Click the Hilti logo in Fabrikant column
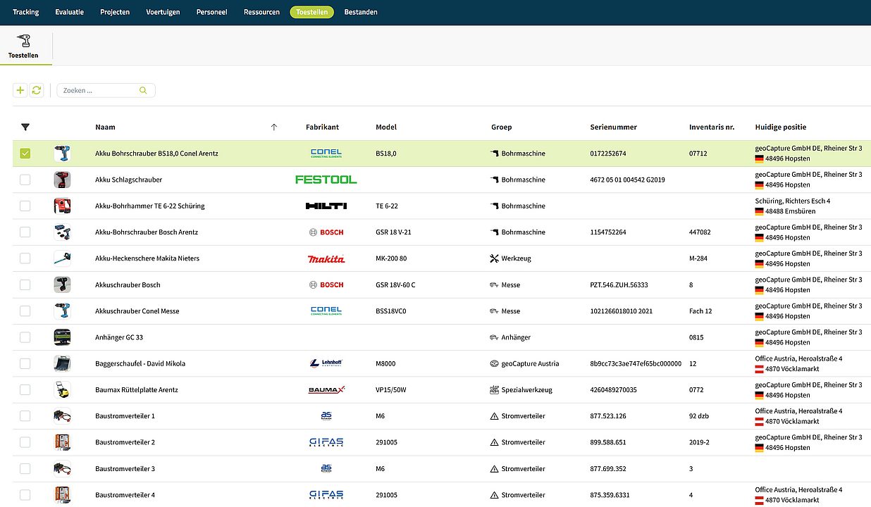The image size is (871, 507). tap(326, 206)
